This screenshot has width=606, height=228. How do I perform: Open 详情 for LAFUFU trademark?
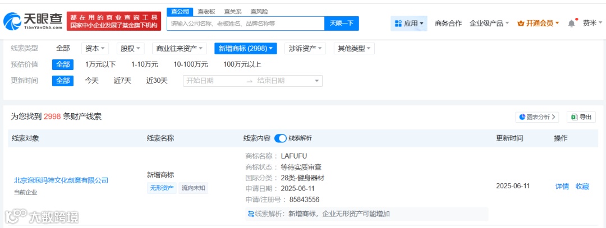click(x=562, y=187)
